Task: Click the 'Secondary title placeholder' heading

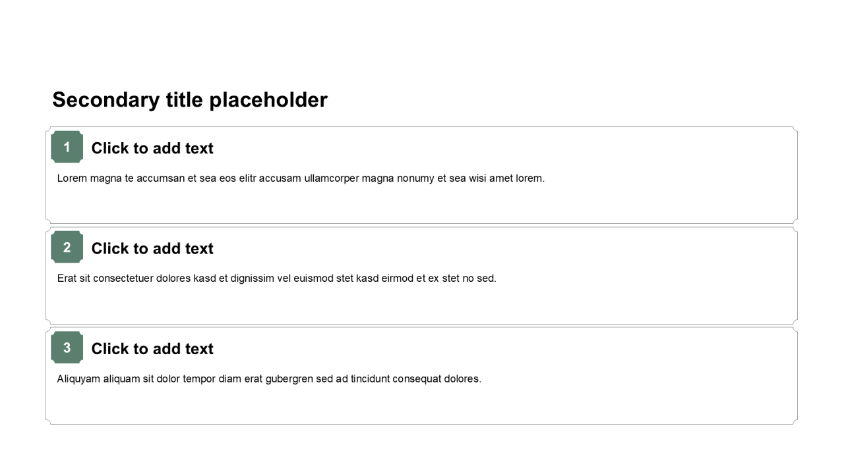Action: tap(190, 100)
